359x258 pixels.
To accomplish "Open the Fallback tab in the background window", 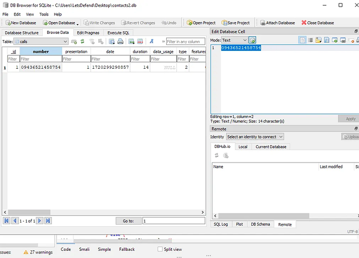I will (x=127, y=249).
